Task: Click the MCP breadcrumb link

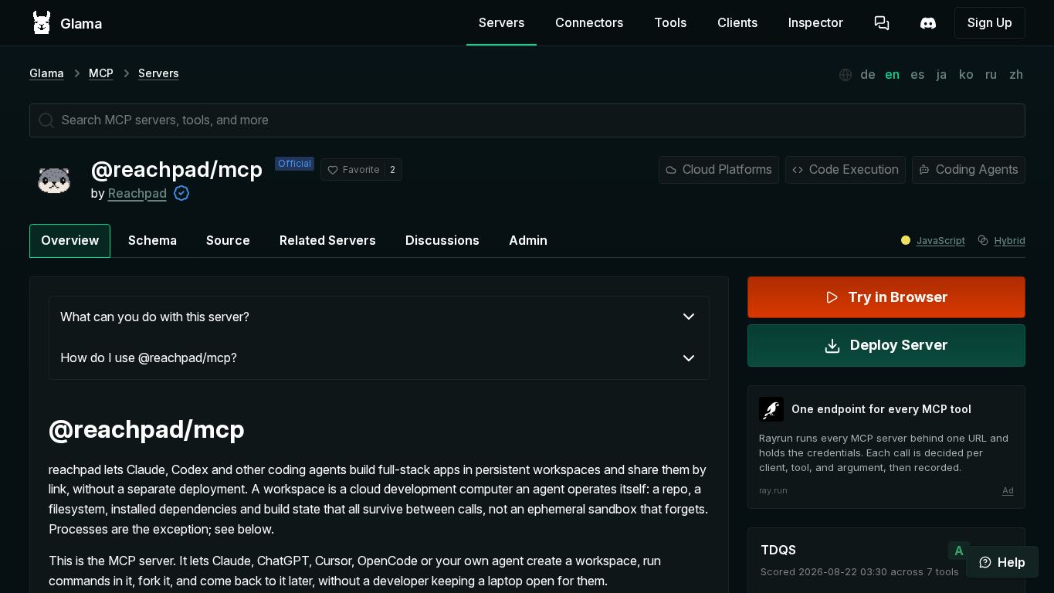Action: [x=101, y=73]
